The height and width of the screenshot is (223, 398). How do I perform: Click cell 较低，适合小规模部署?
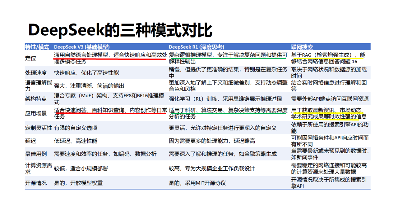point(81,168)
